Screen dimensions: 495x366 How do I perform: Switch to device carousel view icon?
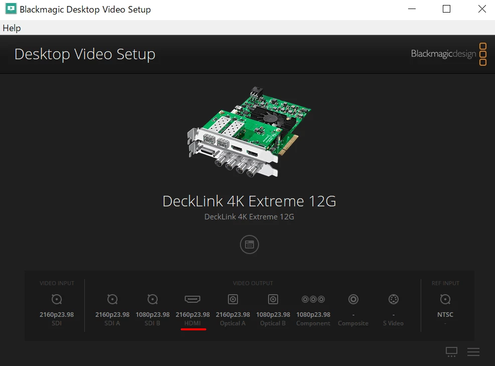click(x=451, y=352)
